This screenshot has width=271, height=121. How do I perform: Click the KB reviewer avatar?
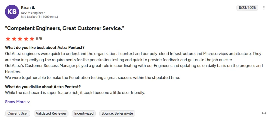[12, 12]
